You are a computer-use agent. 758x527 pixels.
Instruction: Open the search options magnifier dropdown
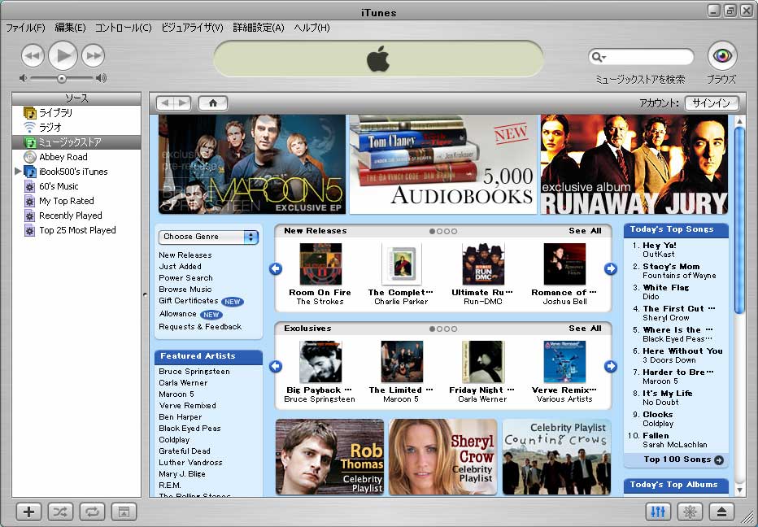(599, 57)
